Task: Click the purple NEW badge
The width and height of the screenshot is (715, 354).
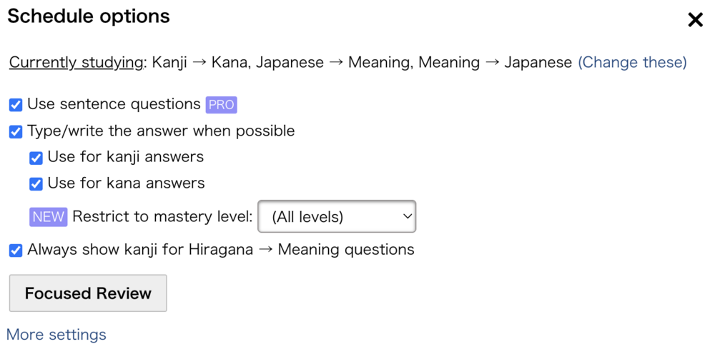Action: 48,217
